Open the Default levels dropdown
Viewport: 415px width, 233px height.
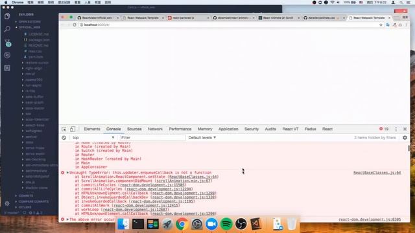tap(202, 138)
